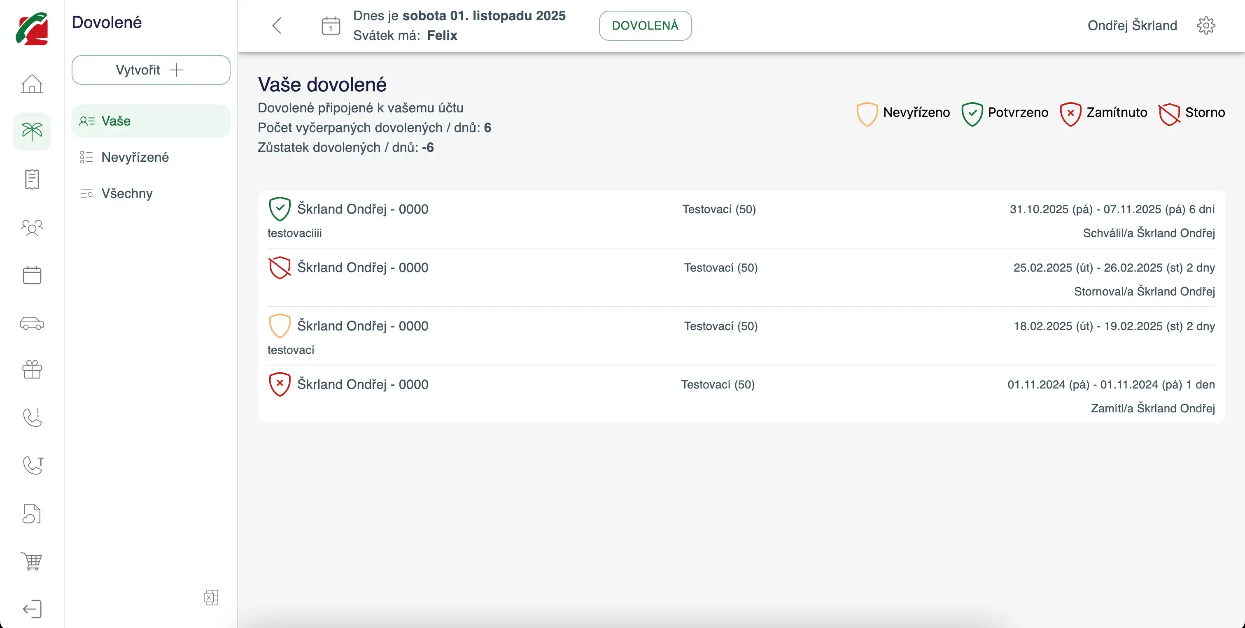Click the rejected vacation shield icon
Image resolution: width=1245 pixels, height=628 pixels.
pos(280,384)
